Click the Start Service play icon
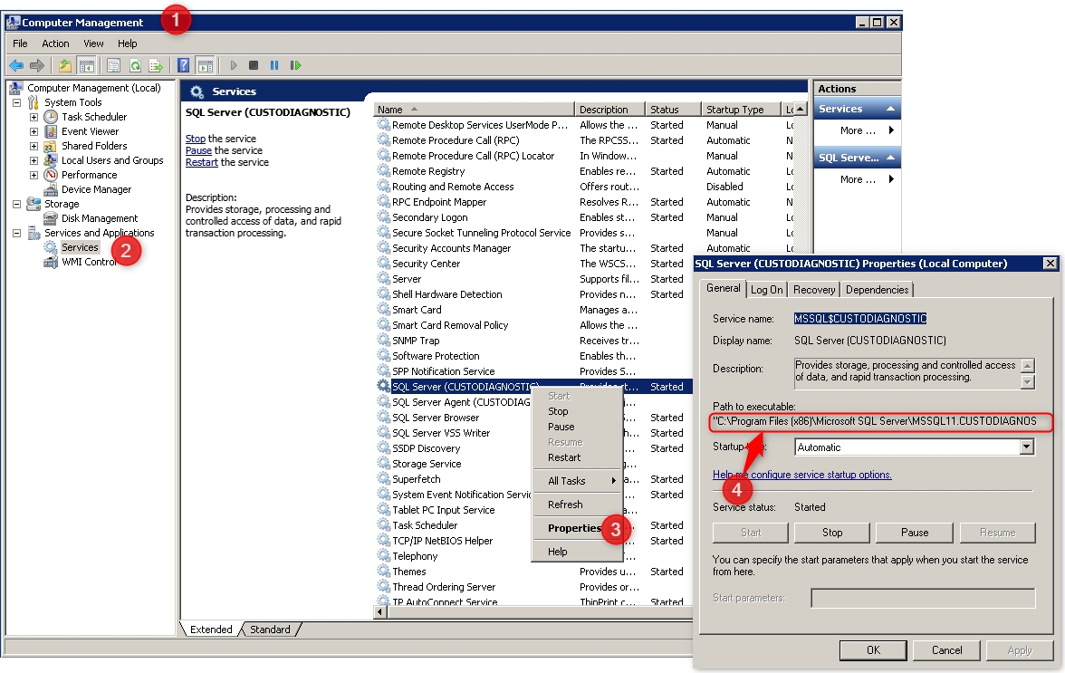 tap(233, 65)
